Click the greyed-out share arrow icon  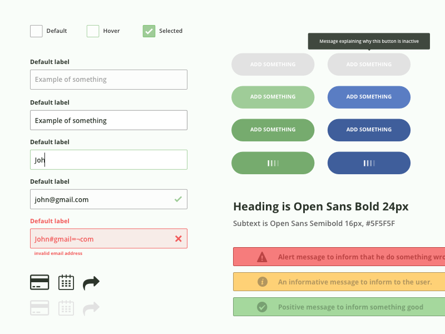point(91,309)
